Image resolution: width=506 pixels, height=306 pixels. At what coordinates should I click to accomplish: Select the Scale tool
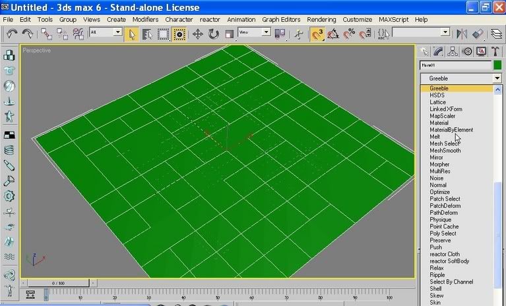[229, 34]
